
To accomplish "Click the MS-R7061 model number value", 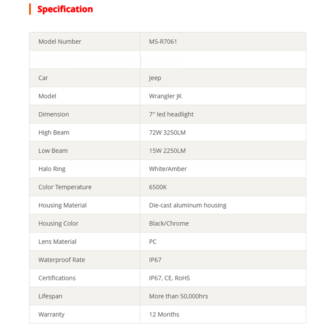I will (x=163, y=42).
